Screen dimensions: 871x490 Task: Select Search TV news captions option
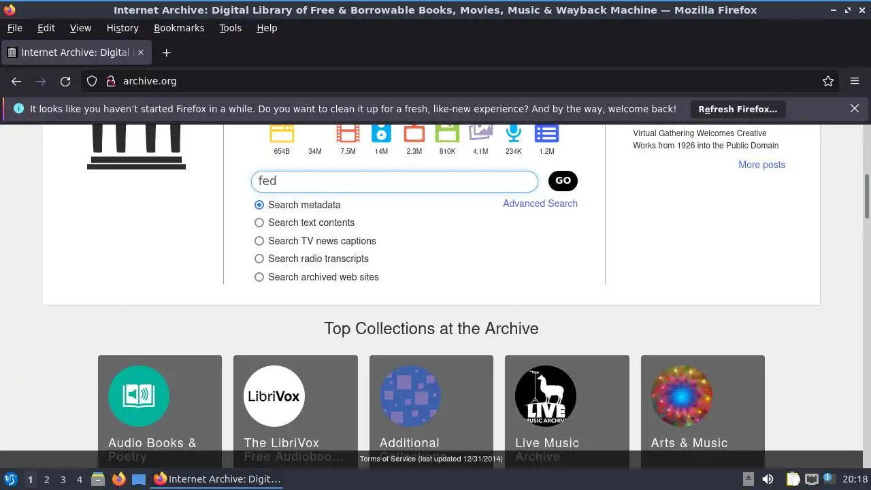[x=259, y=241]
